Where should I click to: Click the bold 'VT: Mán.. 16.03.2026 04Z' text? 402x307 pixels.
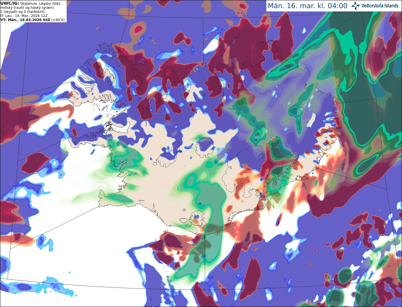tap(25, 20)
